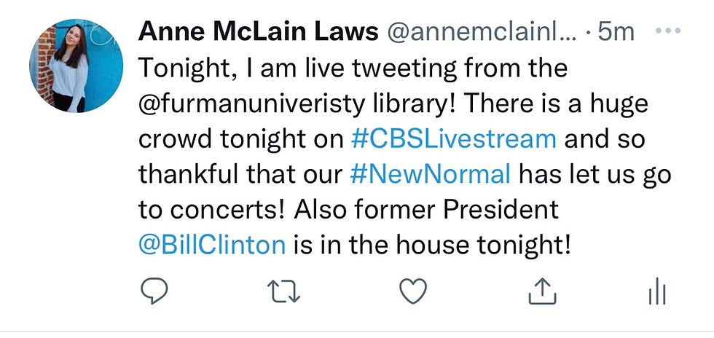This screenshot has width=714, height=338.
Task: Open the @annemclainl... username handle
Action: [x=482, y=32]
